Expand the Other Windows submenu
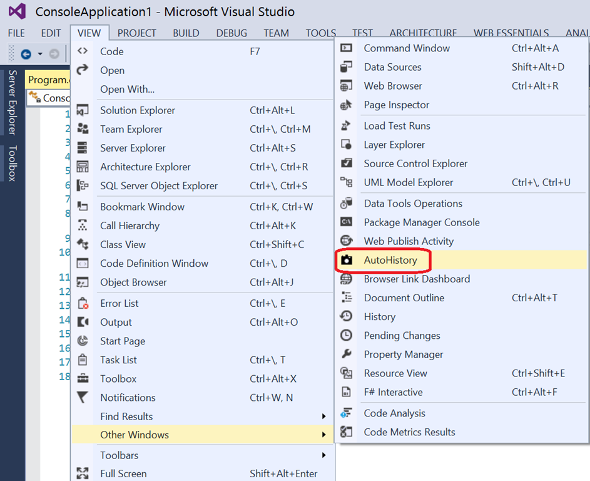590x481 pixels. [x=323, y=435]
